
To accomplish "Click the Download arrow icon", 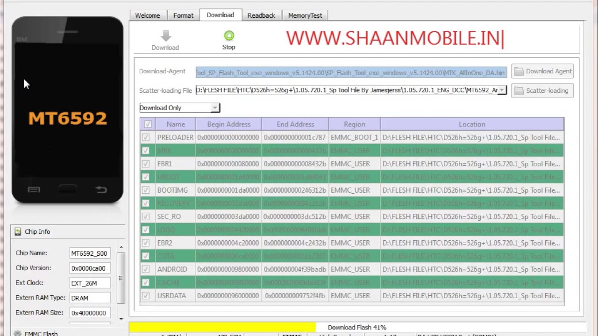I will click(165, 36).
